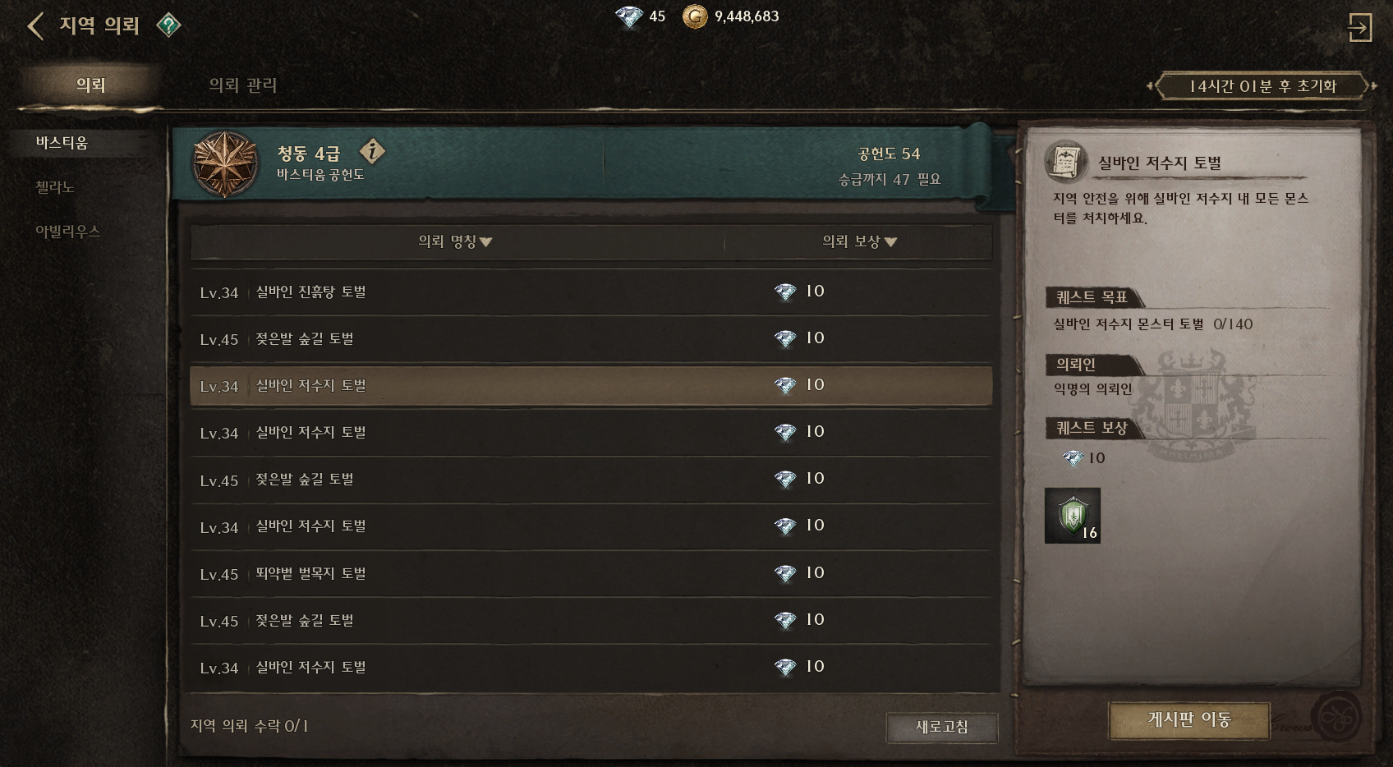Viewport: 1393px width, 767px height.
Task: Click the diamond currency icon in header
Action: pyautogui.click(x=629, y=16)
